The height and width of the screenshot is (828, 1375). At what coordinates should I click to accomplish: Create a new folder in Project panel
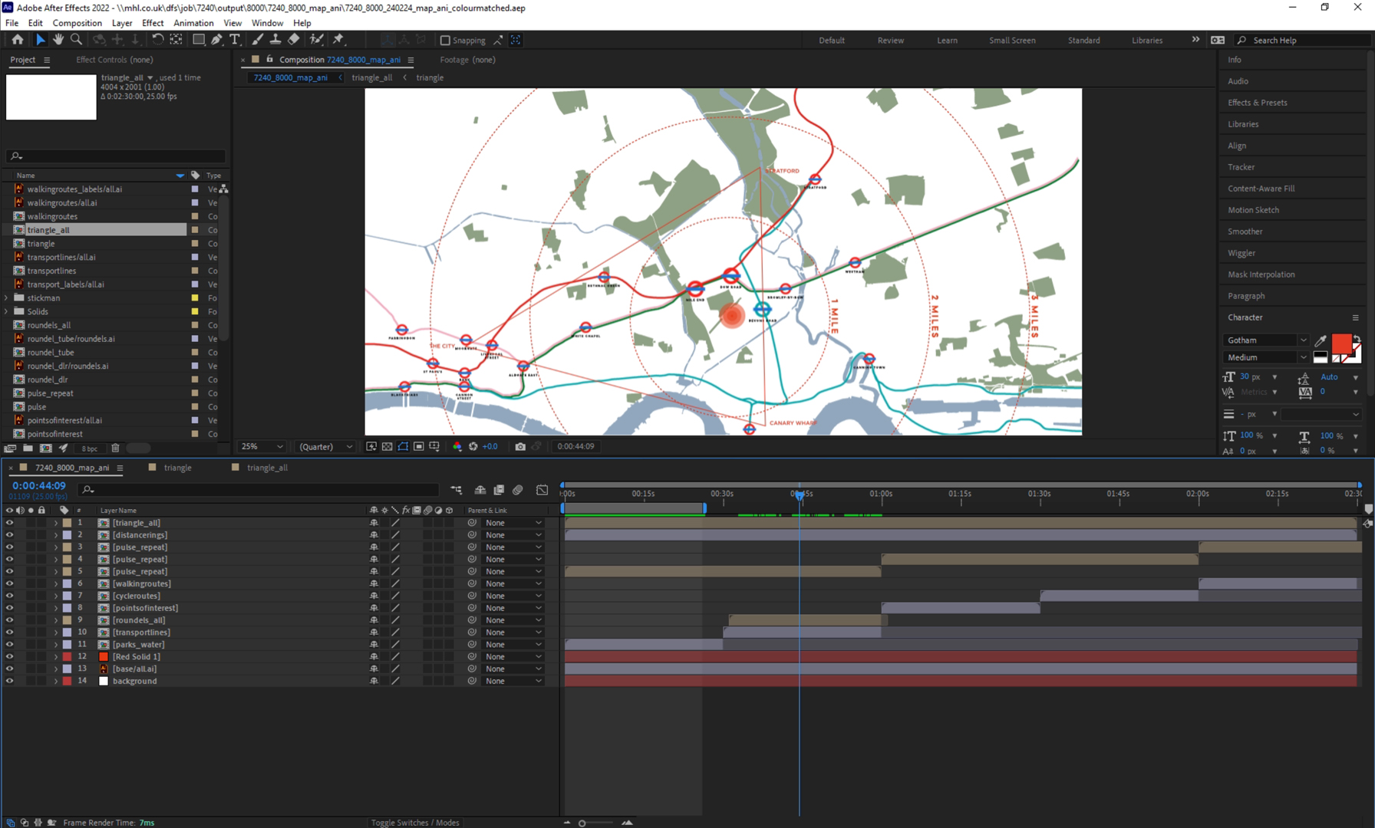[x=28, y=449]
